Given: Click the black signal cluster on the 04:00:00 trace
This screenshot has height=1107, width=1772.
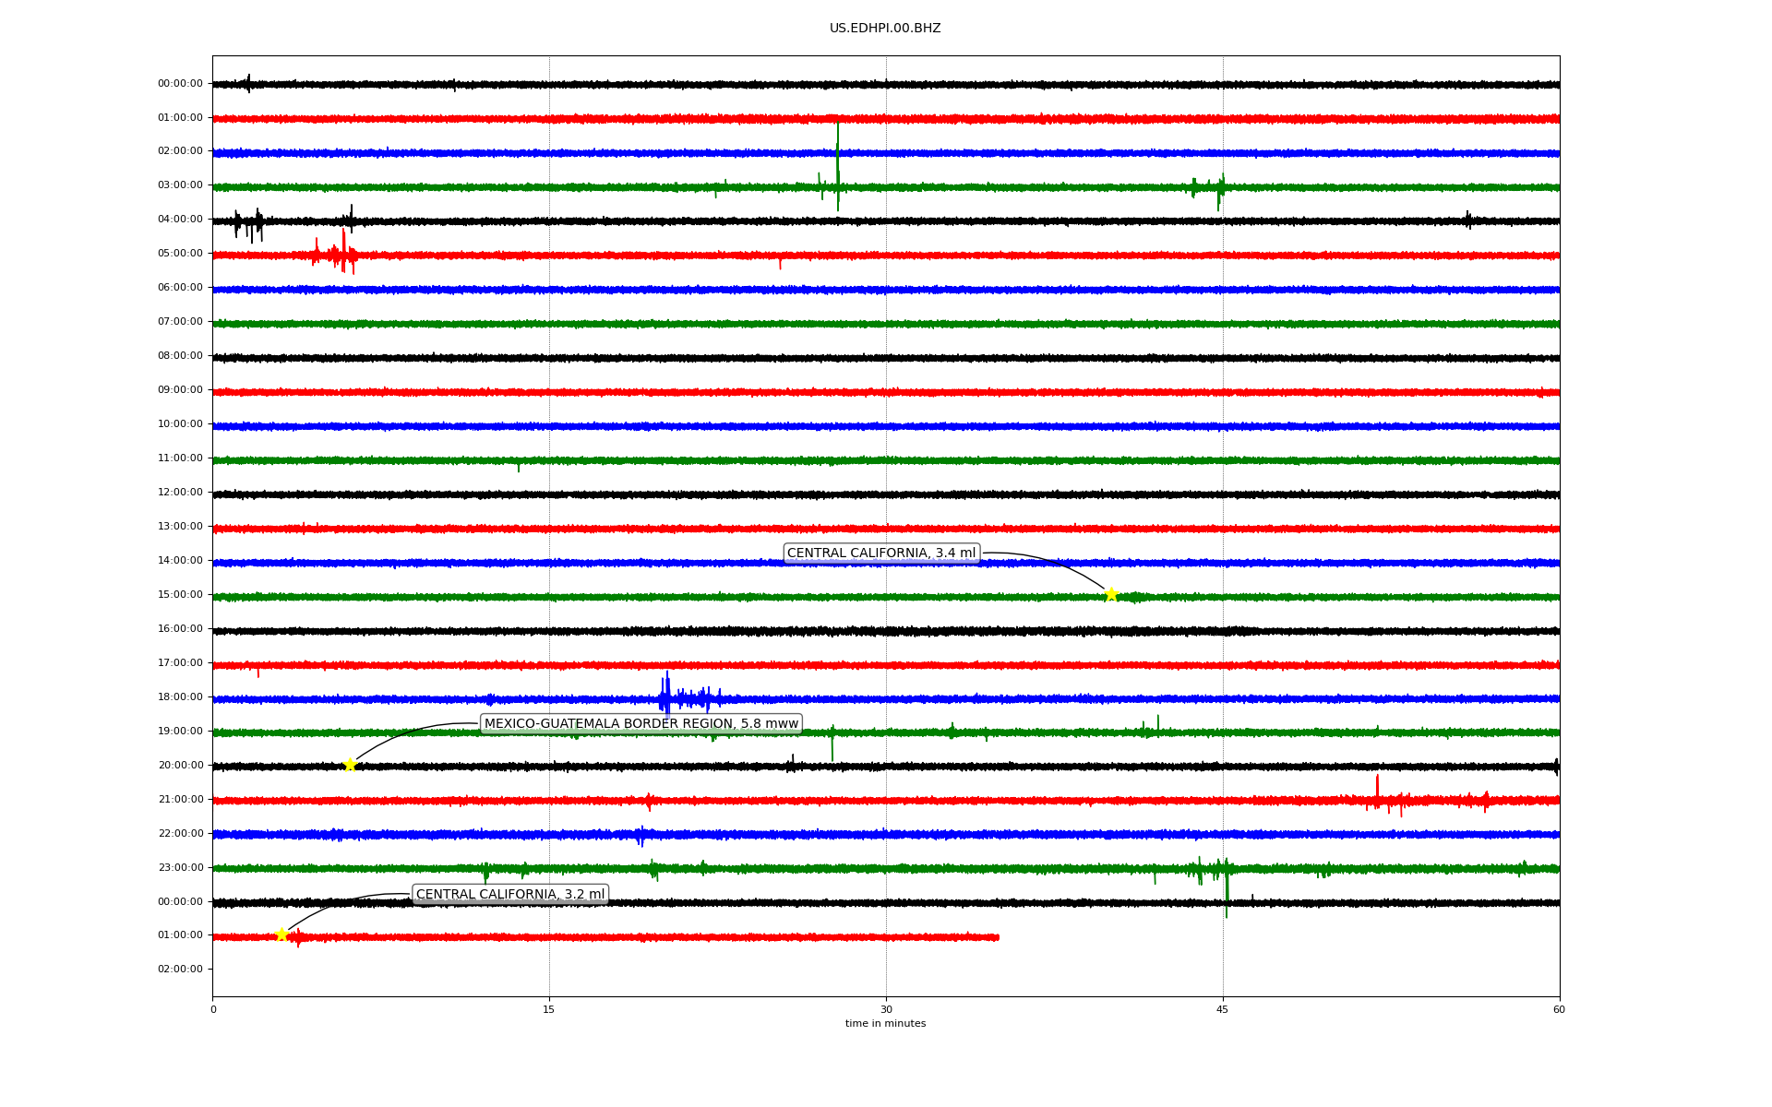Looking at the screenshot, I should coord(249,222).
